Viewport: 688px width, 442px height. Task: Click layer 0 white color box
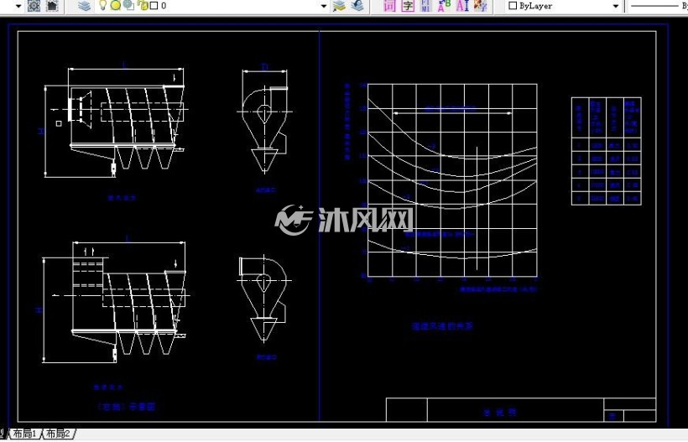coord(154,6)
